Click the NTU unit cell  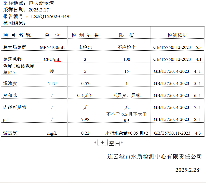52,83
